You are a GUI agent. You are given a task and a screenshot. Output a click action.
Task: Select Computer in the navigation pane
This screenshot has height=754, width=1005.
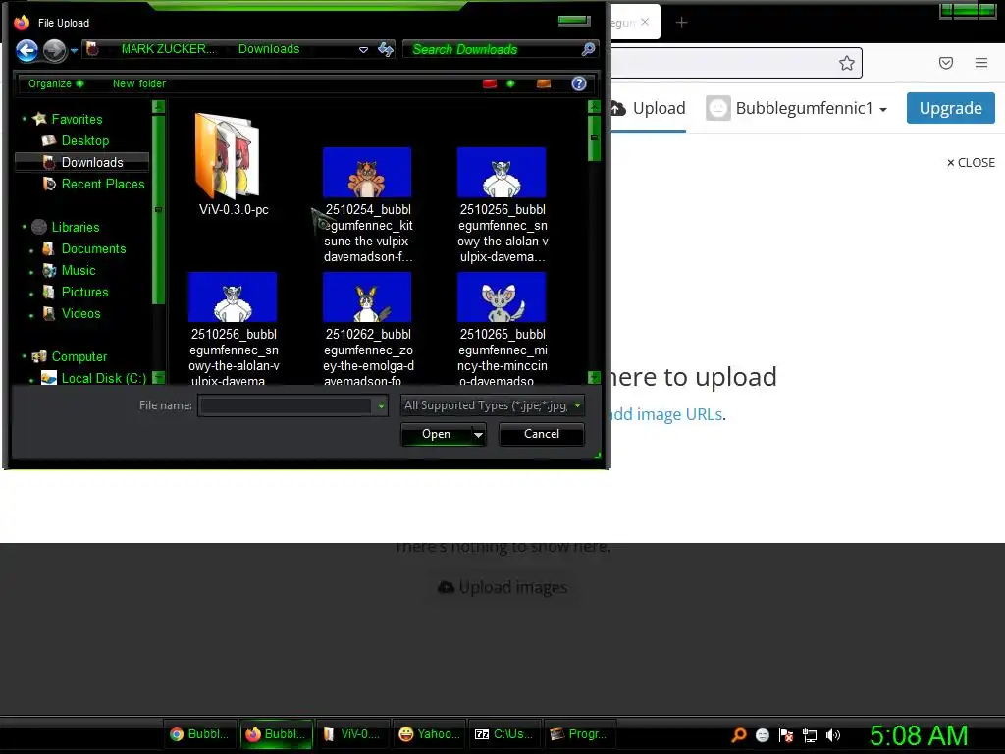79,356
